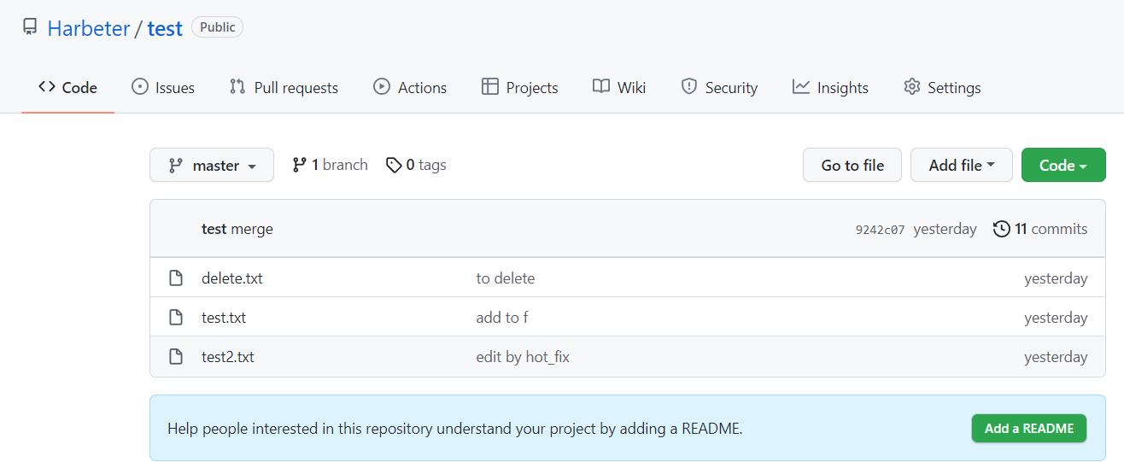
Task: Click the Public visibility badge
Action: click(218, 27)
